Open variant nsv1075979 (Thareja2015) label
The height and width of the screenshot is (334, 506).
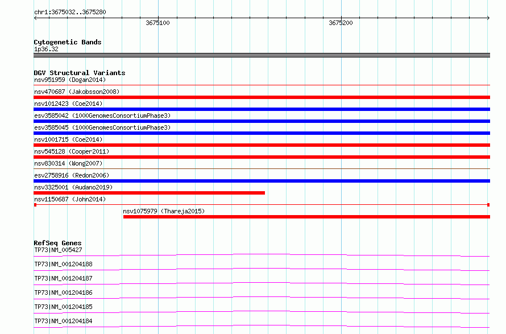point(164,211)
